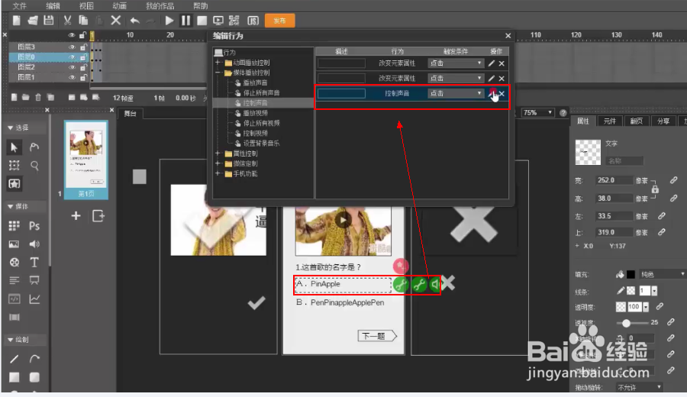
Task: Play the animation with play button
Action: [169, 21]
